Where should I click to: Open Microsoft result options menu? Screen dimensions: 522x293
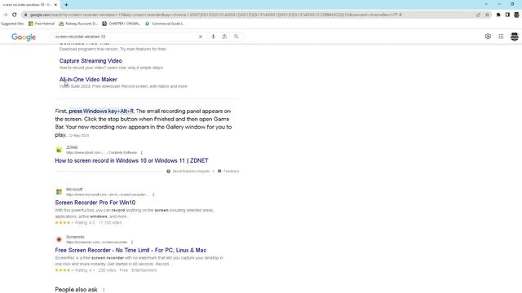pos(153,195)
